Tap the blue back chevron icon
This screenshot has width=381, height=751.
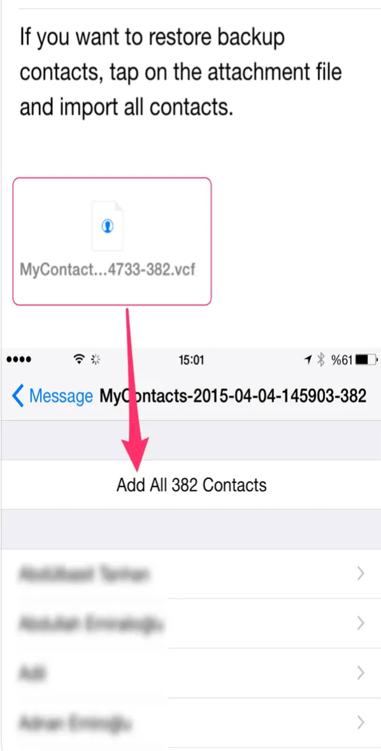18,397
